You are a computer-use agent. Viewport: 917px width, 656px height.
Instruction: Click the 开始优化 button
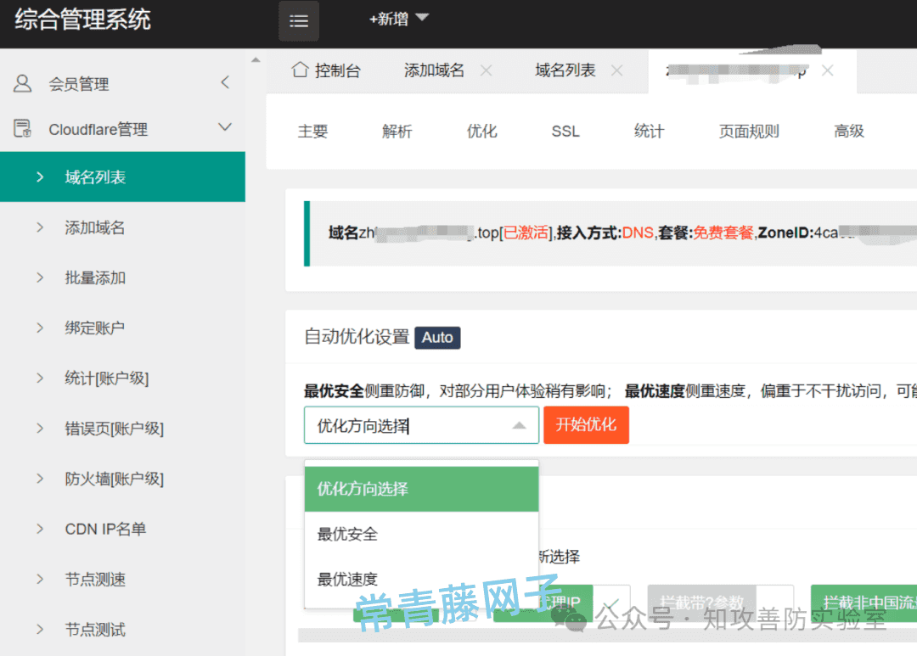coord(586,425)
